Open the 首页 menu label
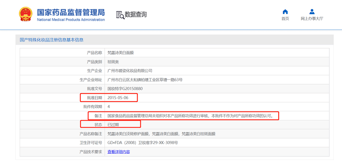Viewport: 342px width, 165px height. [x=285, y=19]
